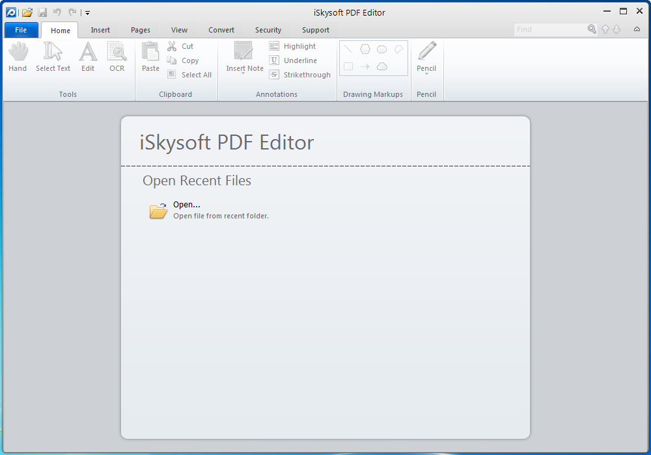Expand the quick access toolbar customization menu
The width and height of the screenshot is (651, 455).
pos(87,12)
